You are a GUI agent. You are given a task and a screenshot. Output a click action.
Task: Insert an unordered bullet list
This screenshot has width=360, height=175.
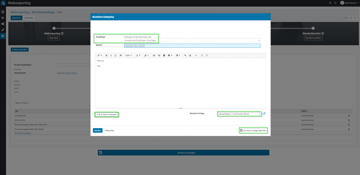point(154,55)
